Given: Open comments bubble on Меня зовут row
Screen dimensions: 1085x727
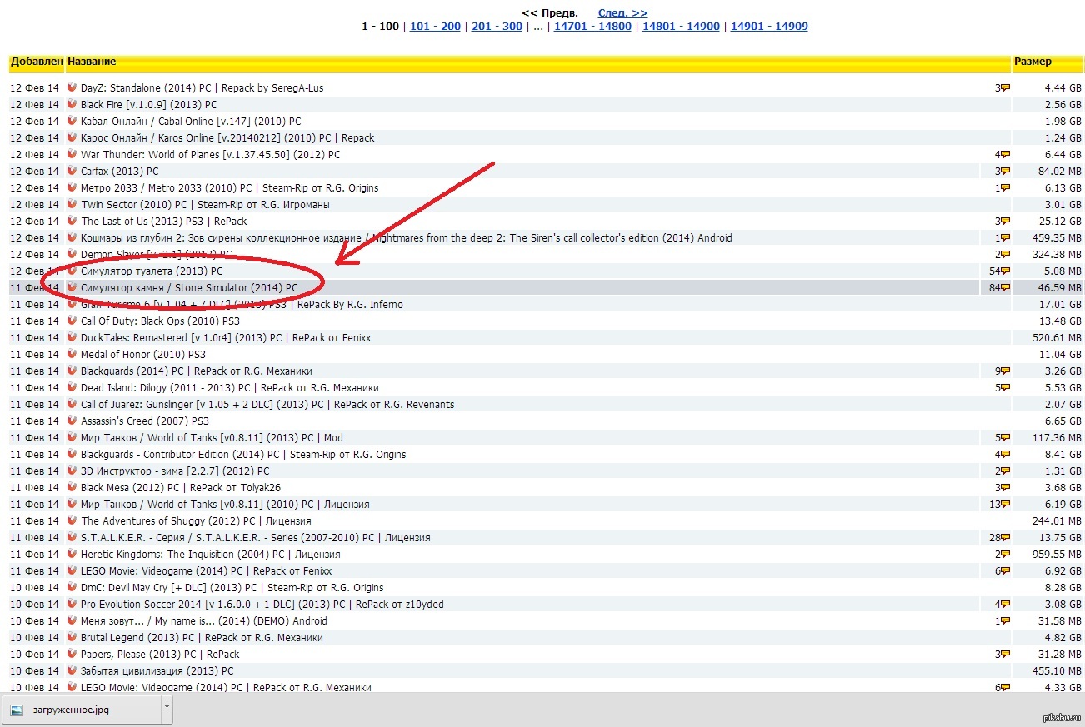Looking at the screenshot, I should tap(1005, 621).
